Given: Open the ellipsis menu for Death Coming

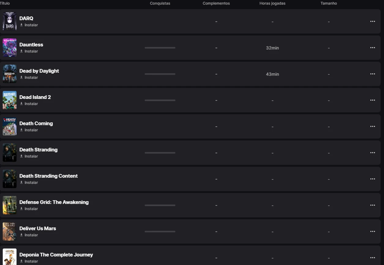Looking at the screenshot, I should click(372, 126).
